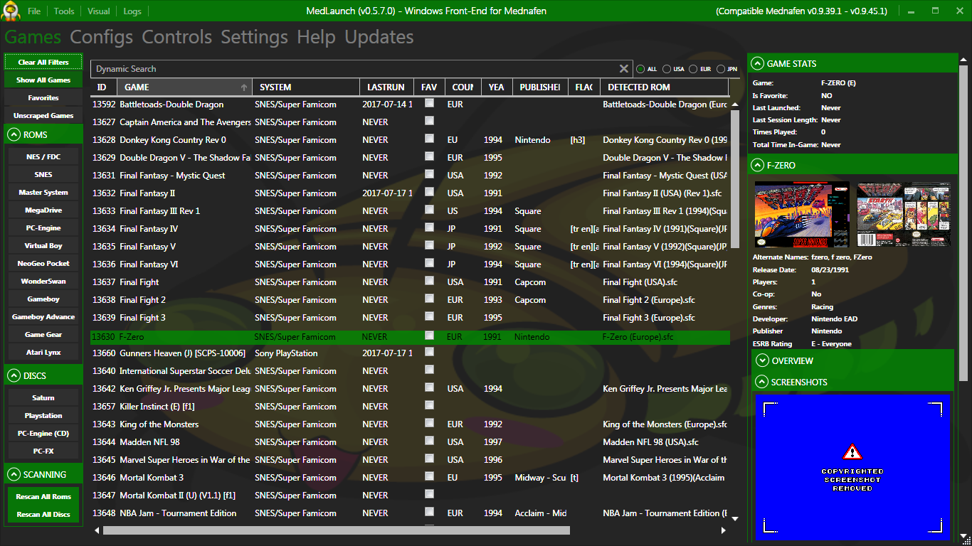Collapse the GAME STATS panel chevron
The image size is (972, 546).
point(758,63)
